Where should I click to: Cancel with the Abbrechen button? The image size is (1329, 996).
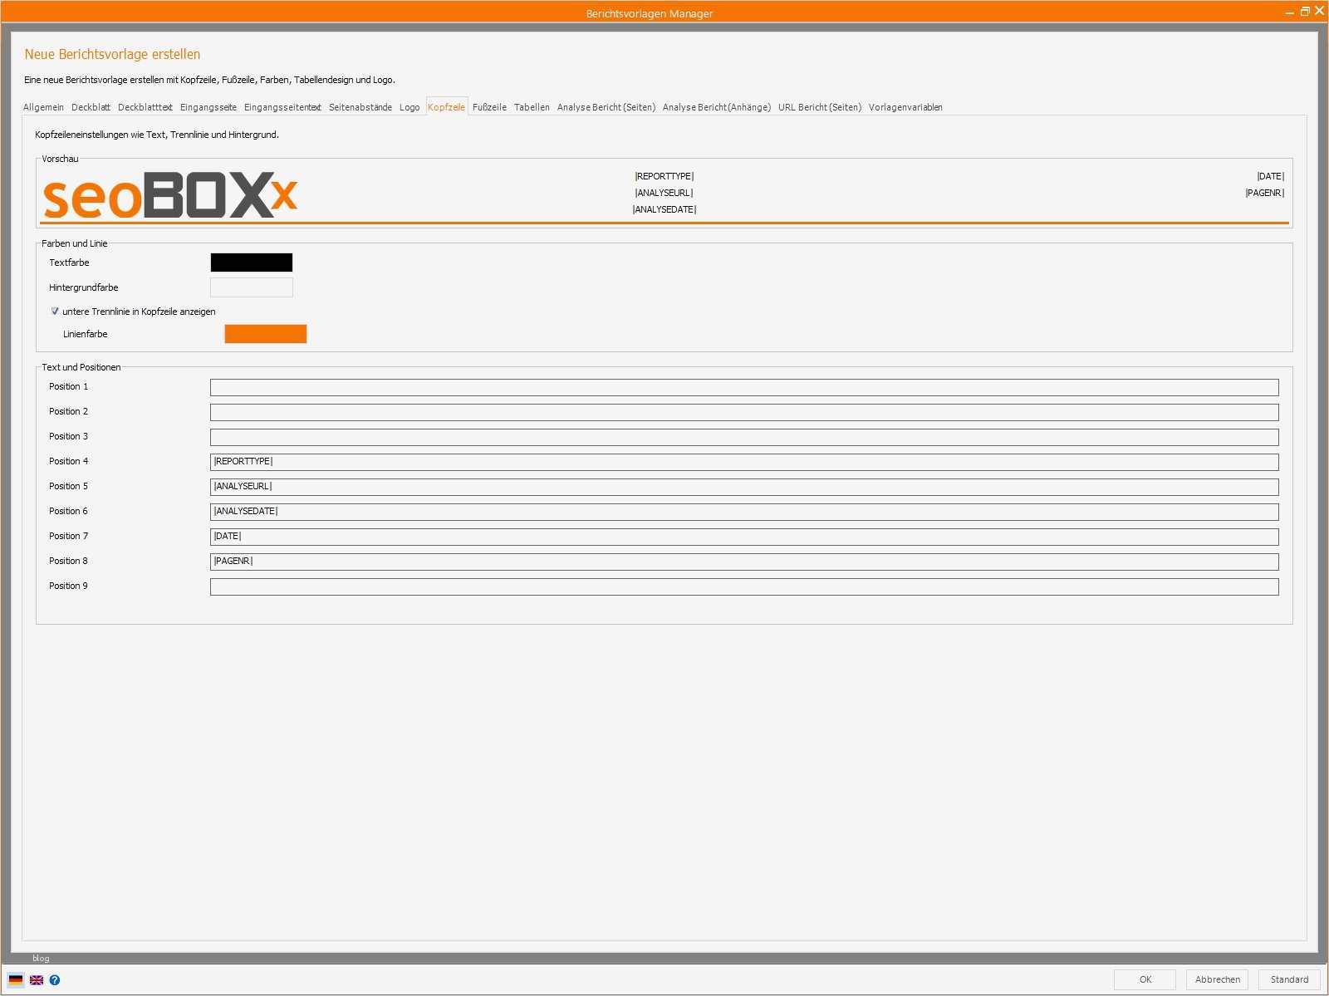[x=1217, y=979]
